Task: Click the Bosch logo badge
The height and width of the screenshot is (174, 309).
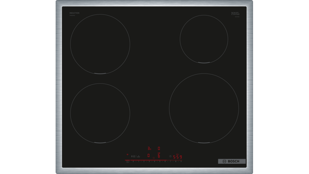Action: tap(232, 161)
